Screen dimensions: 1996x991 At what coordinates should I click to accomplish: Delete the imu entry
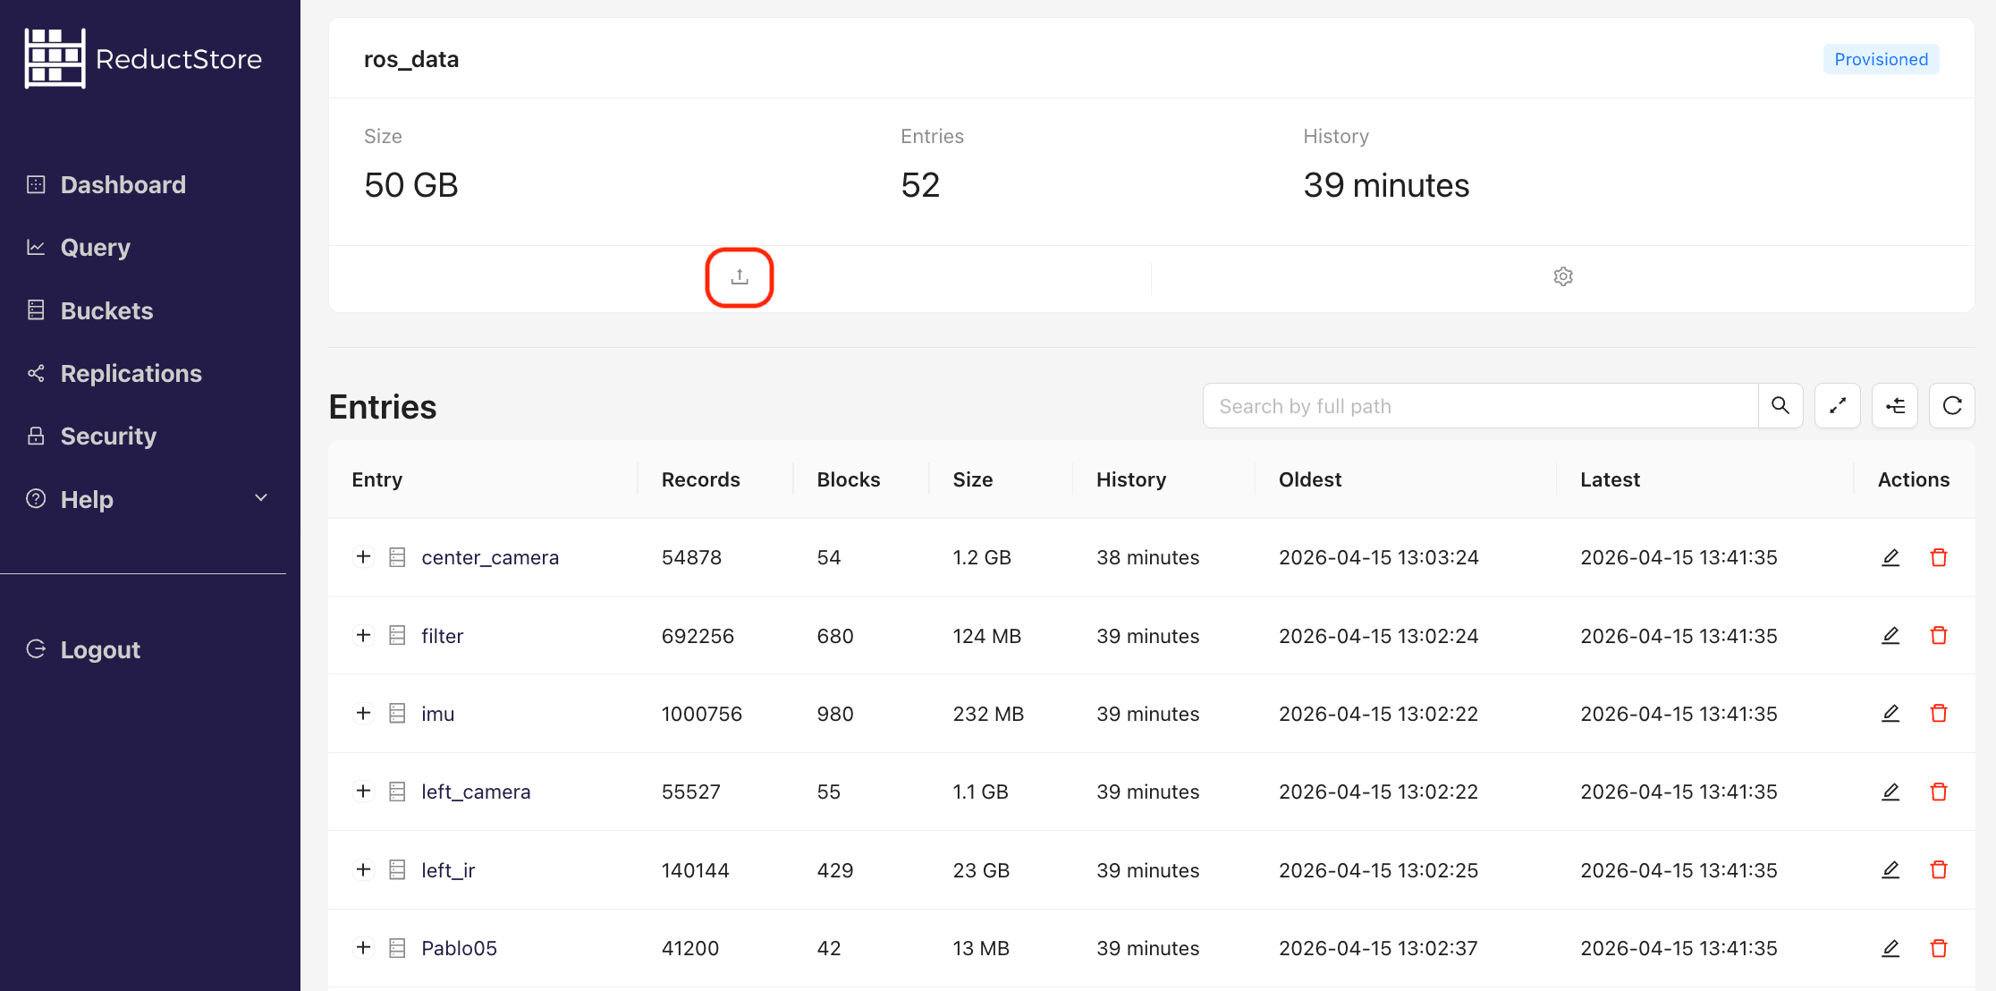tap(1938, 714)
